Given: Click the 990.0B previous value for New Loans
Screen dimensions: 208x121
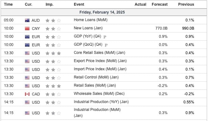Looking at the screenshot, I should (188, 28).
